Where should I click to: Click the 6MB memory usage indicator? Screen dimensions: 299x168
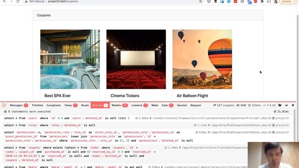pyautogui.click(x=241, y=105)
